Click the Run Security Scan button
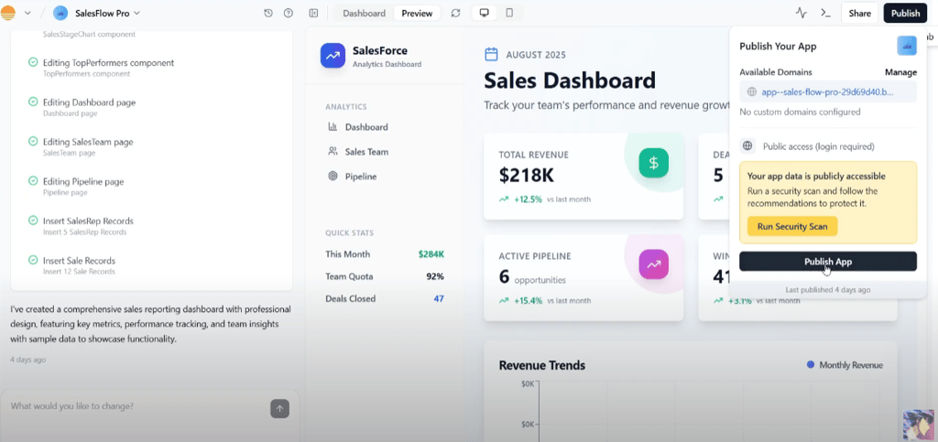Image resolution: width=938 pixels, height=442 pixels. pyautogui.click(x=792, y=226)
